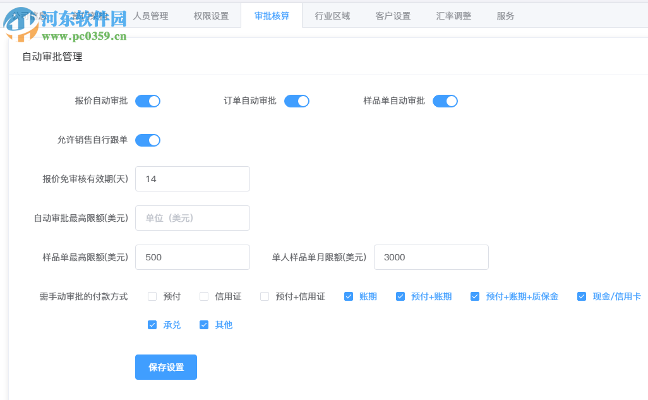Image resolution: width=648 pixels, height=400 pixels.
Task: Click the 保存设置 button
Action: [165, 367]
